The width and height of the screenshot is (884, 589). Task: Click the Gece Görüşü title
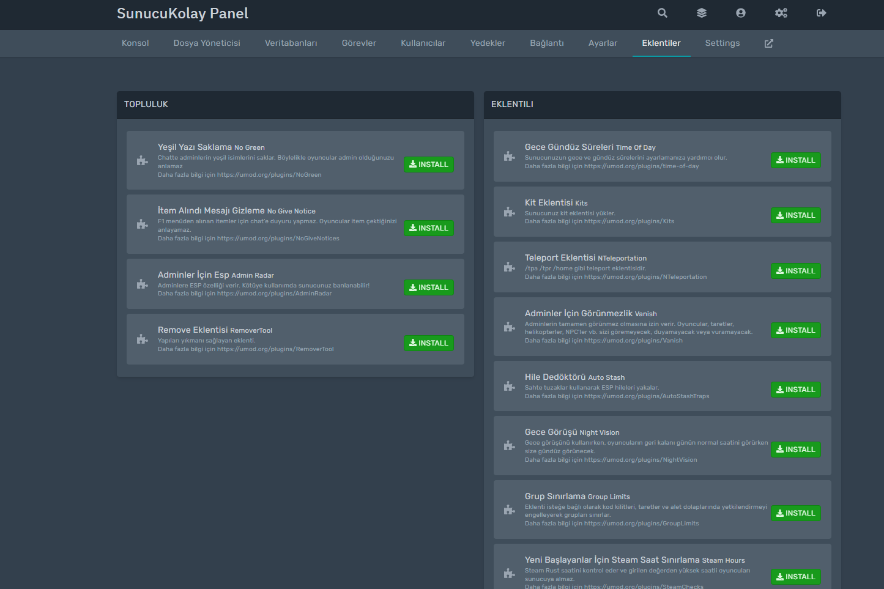click(x=551, y=432)
